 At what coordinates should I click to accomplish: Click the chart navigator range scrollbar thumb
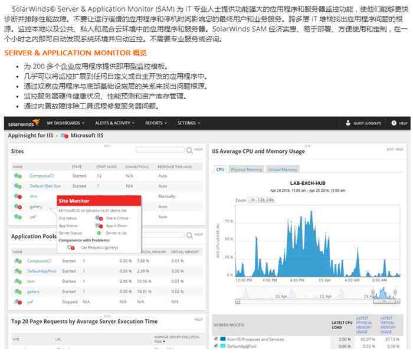click(385, 302)
